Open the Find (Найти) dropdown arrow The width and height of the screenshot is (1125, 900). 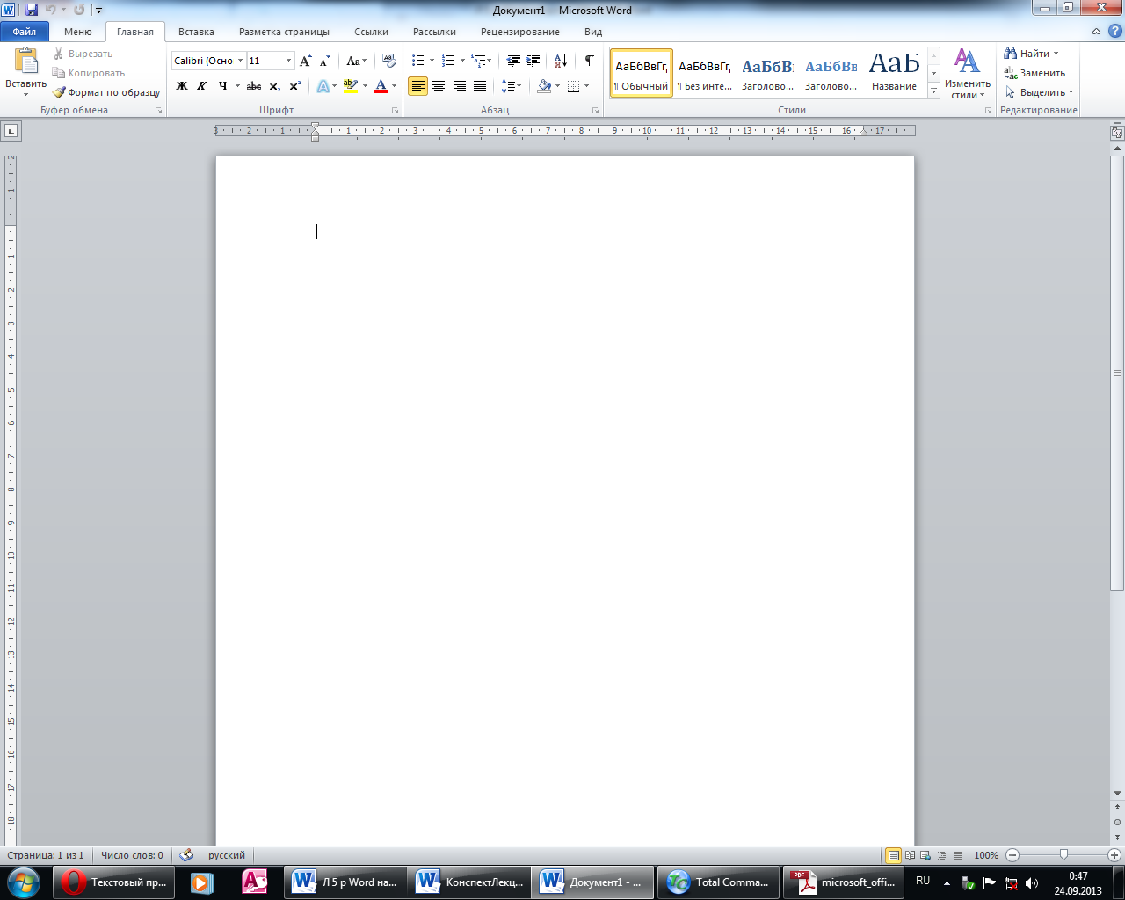pyautogui.click(x=1056, y=54)
